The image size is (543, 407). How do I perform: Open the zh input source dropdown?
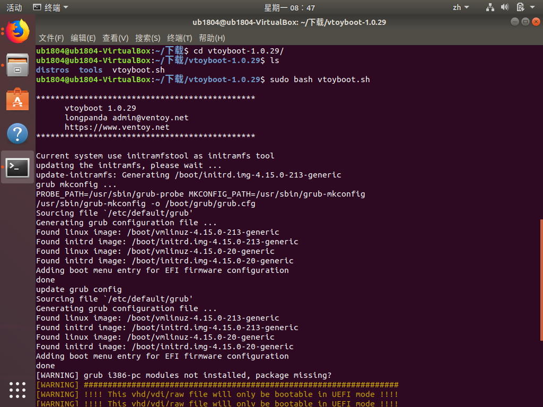[461, 7]
